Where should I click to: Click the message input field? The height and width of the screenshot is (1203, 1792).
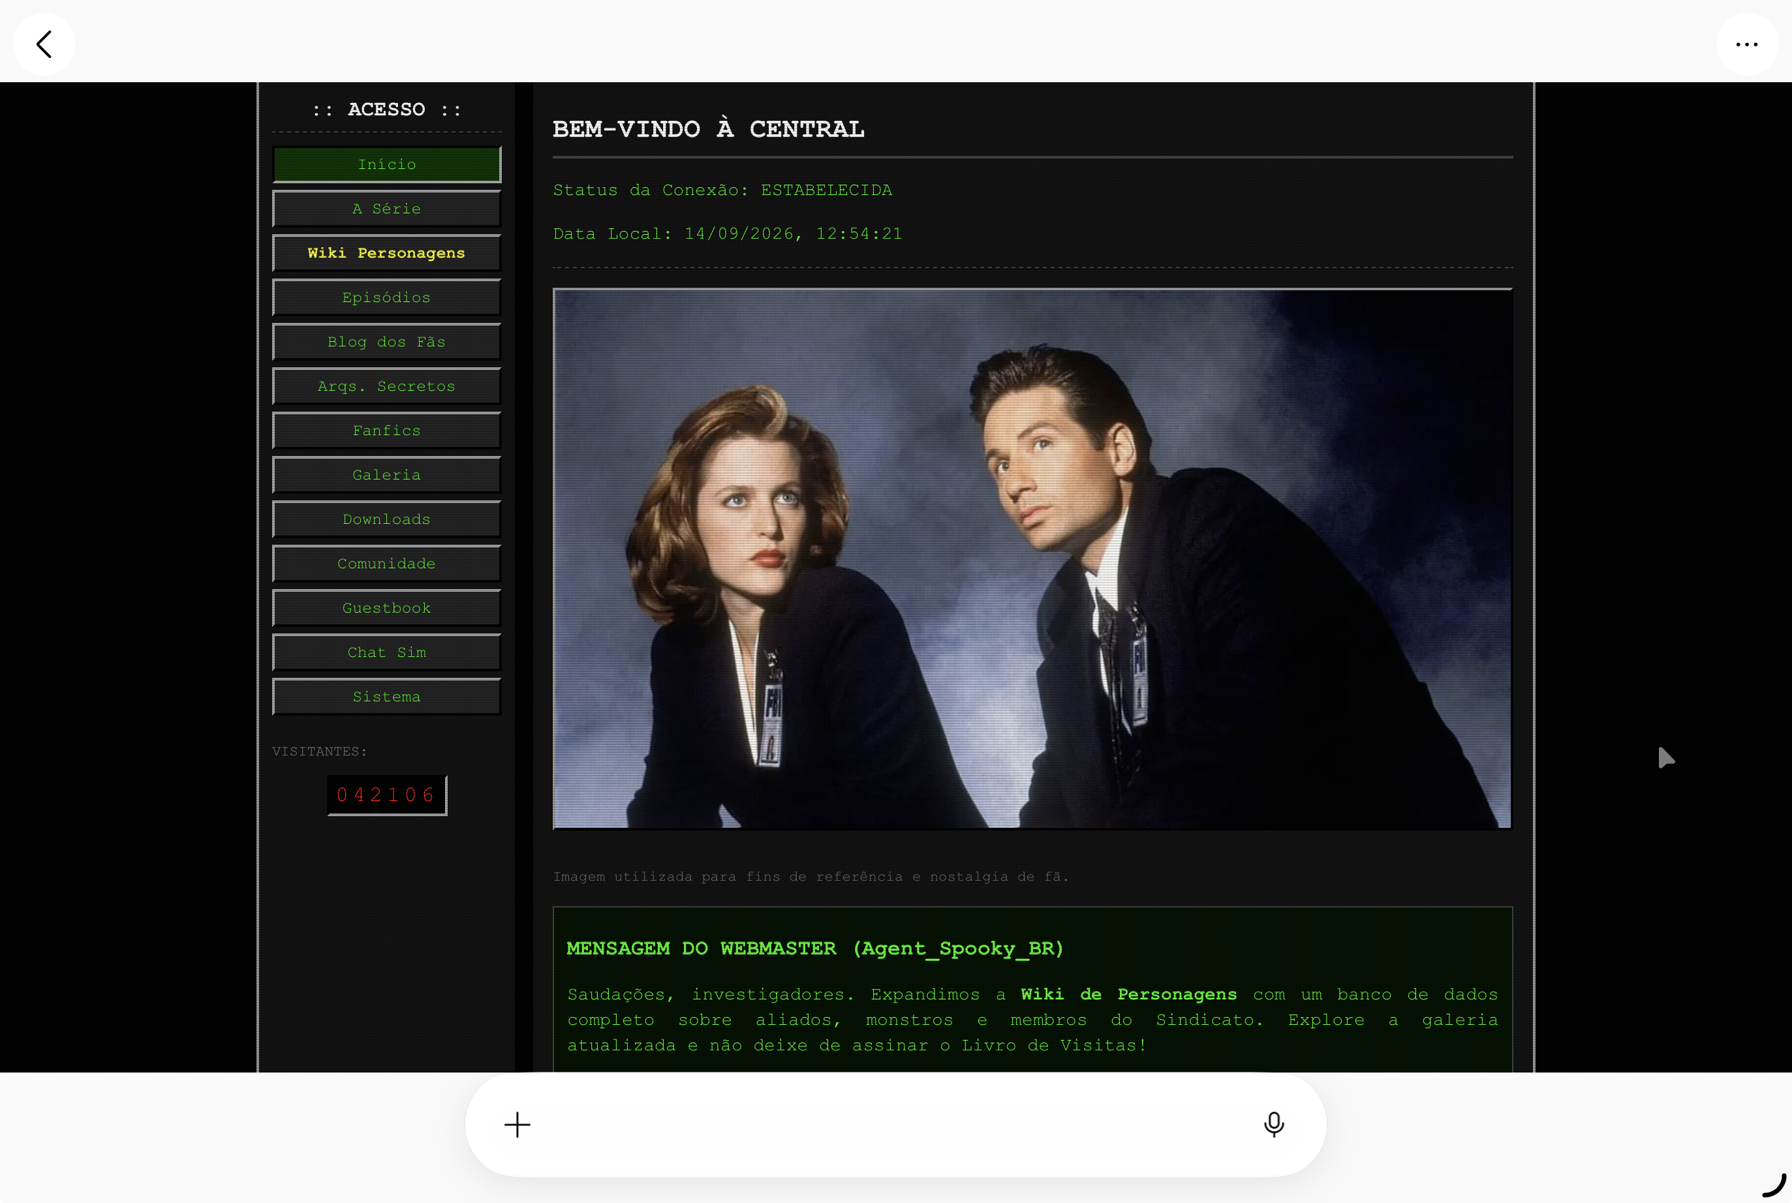pos(895,1125)
